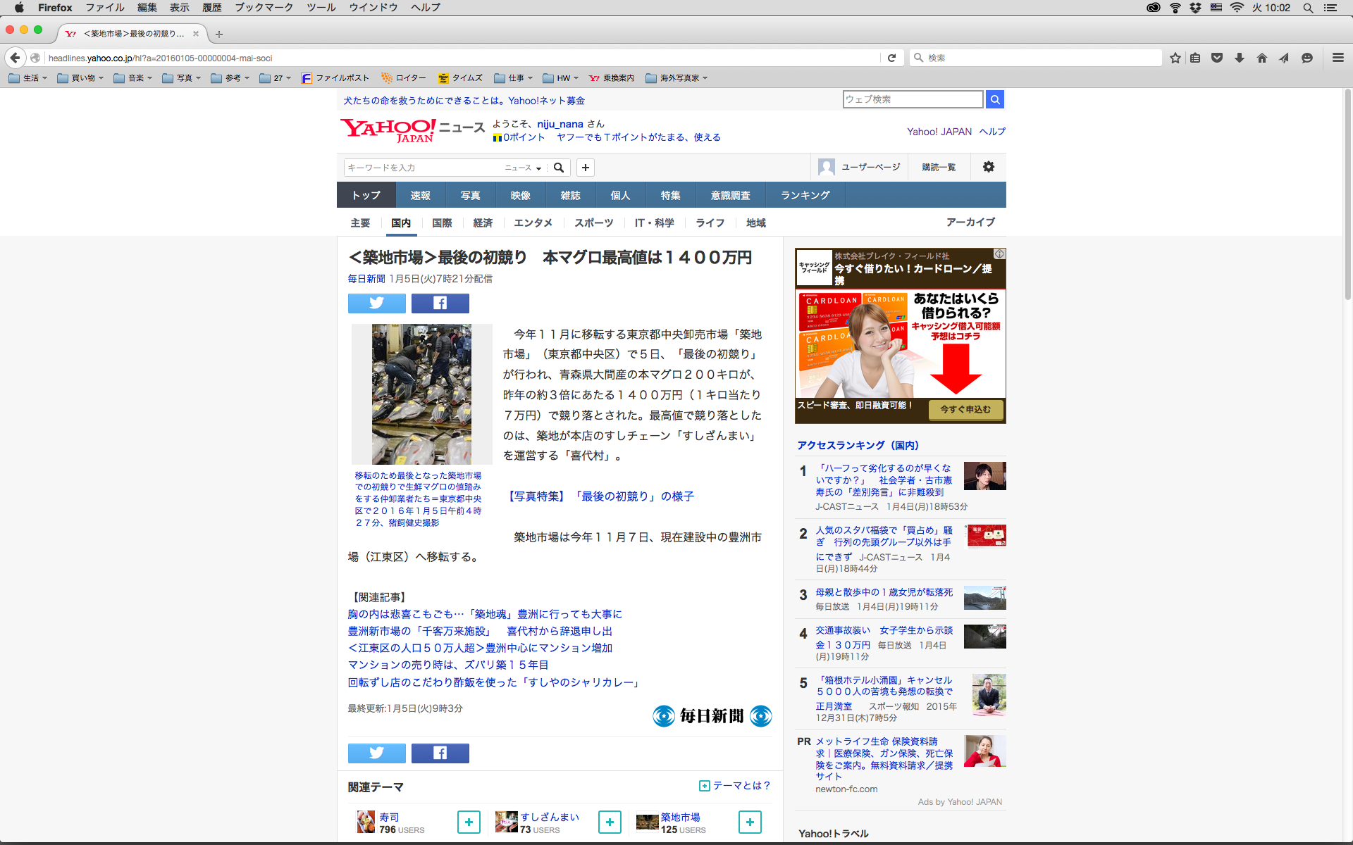Click the tuna auction photo thumbnail
Screen dimensions: 1353x845
click(x=421, y=394)
